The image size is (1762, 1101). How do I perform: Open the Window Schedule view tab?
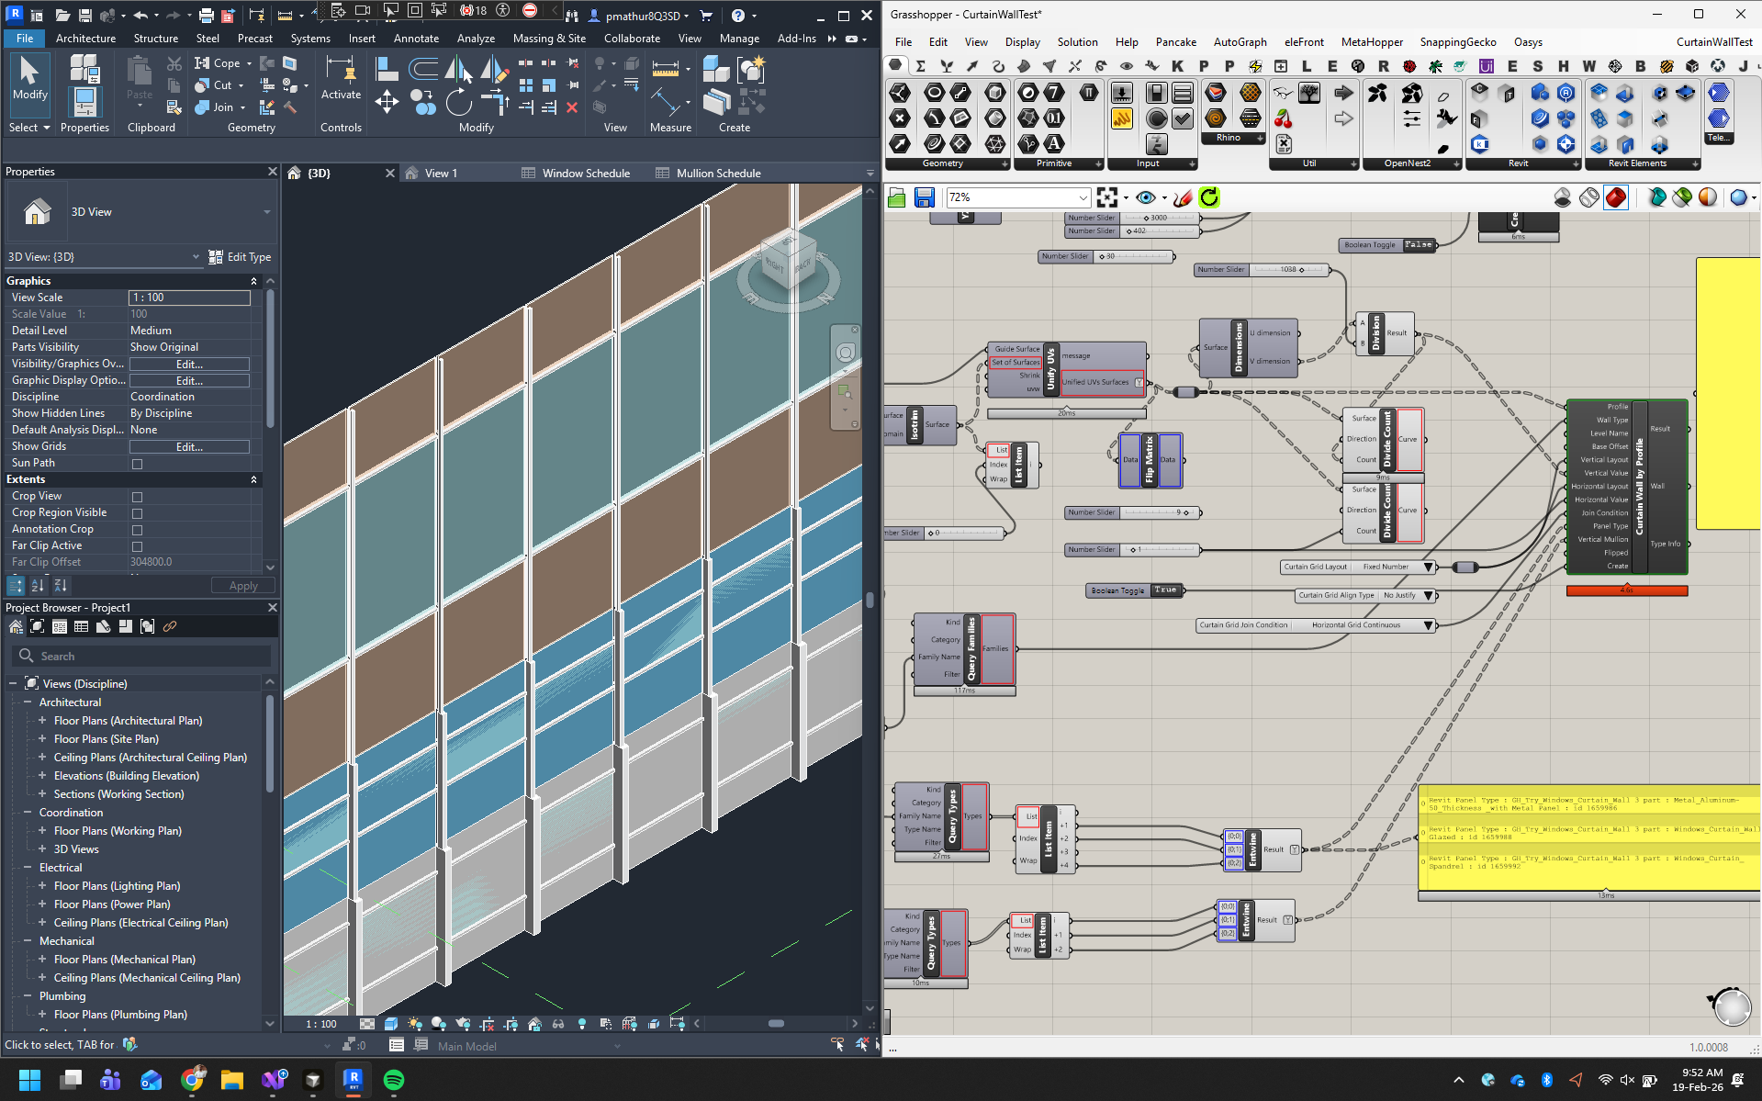pyautogui.click(x=586, y=173)
